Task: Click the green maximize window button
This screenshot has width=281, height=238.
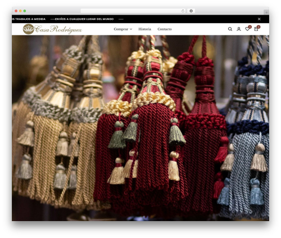Action: click(x=25, y=11)
